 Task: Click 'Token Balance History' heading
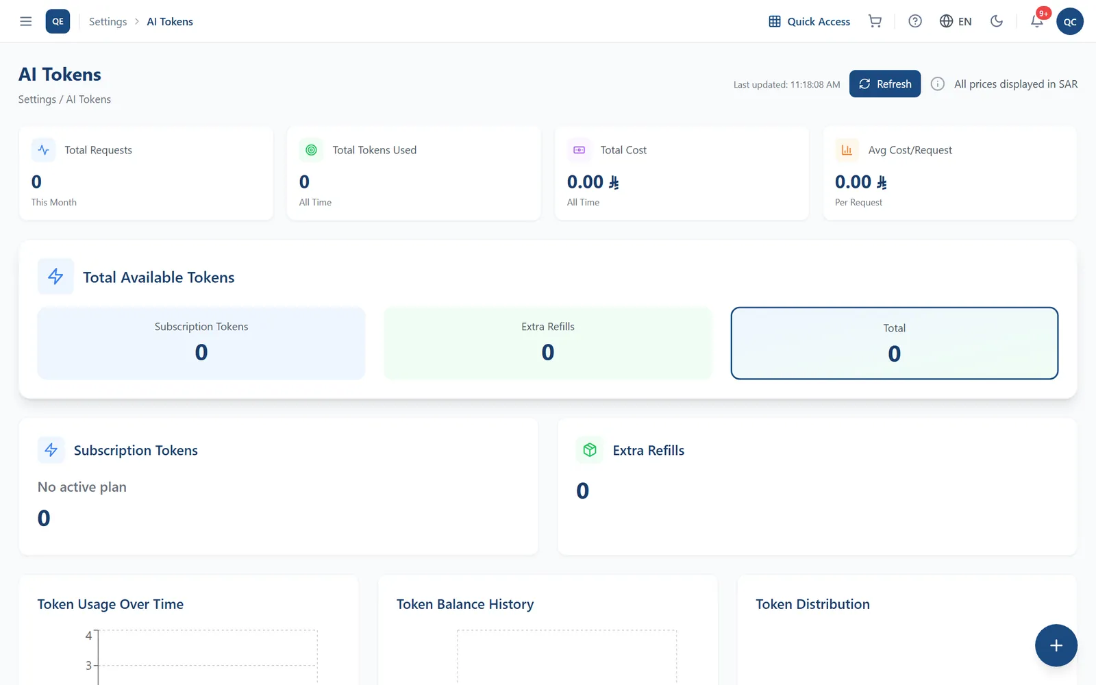[x=465, y=604]
